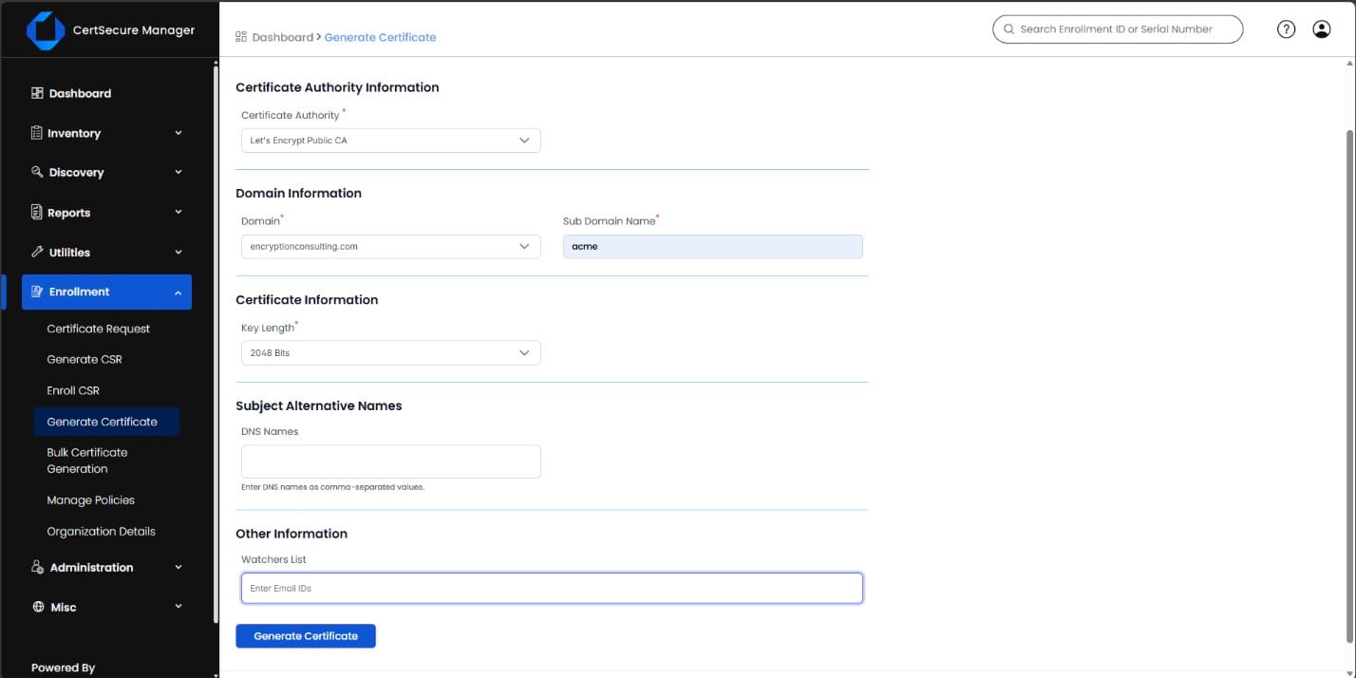1356x678 pixels.
Task: Click the Discovery magnifier icon
Action: pos(37,172)
